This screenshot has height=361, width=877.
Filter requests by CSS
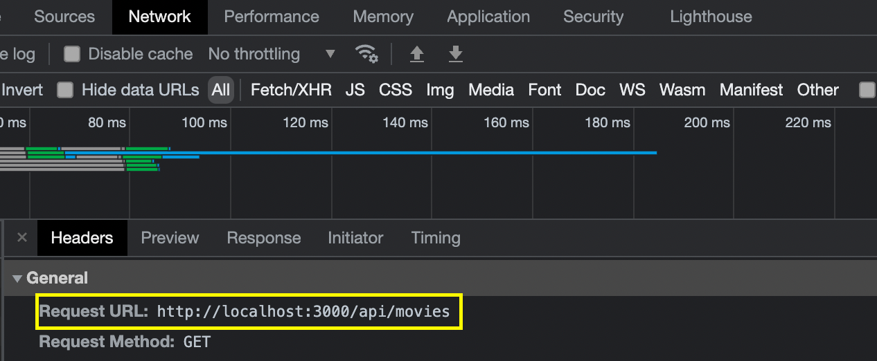[x=396, y=90]
